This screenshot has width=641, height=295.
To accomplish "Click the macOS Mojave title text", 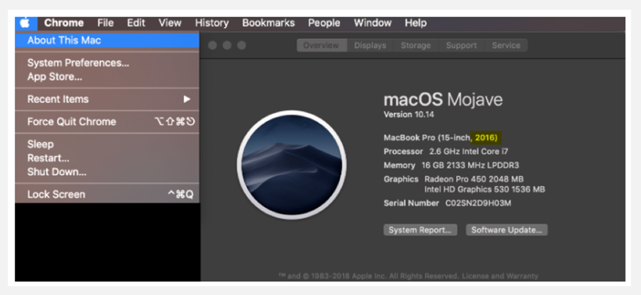I will [443, 100].
